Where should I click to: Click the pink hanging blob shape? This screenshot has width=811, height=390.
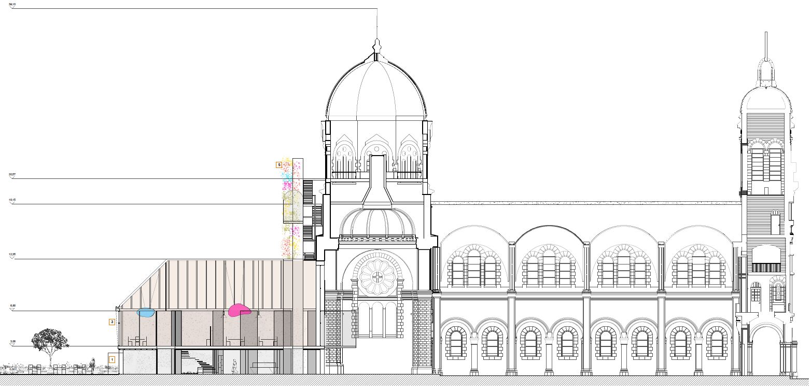coord(239,310)
